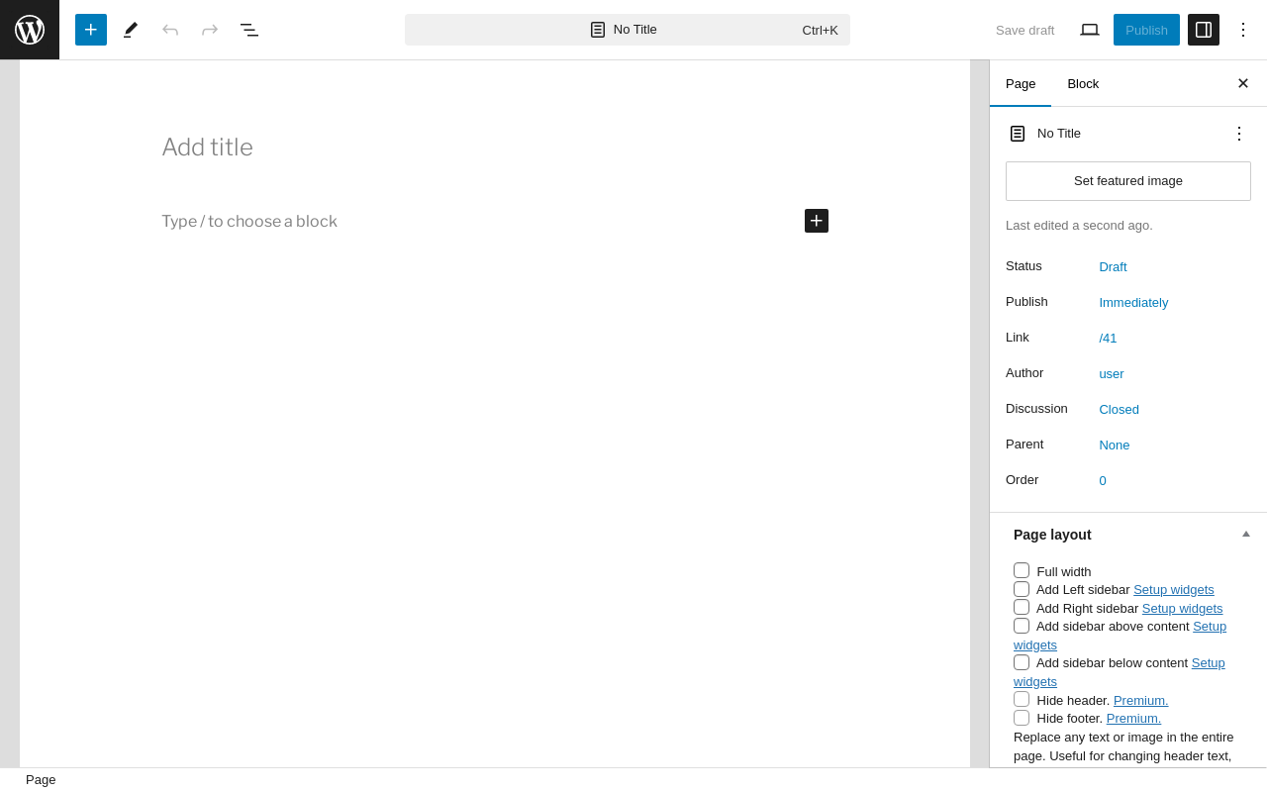Open the No Title command palette bar
Screen dimensions: 1267x792
pyautogui.click(x=628, y=30)
